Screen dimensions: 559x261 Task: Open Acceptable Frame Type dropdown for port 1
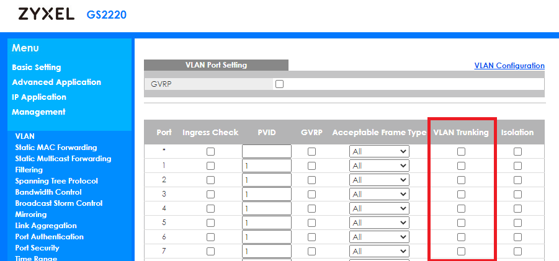[379, 166]
